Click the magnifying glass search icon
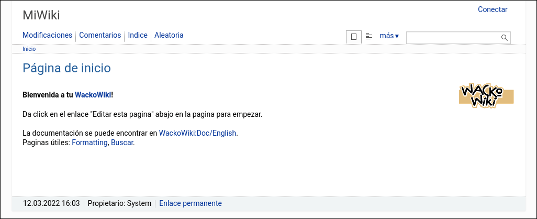 click(x=505, y=38)
